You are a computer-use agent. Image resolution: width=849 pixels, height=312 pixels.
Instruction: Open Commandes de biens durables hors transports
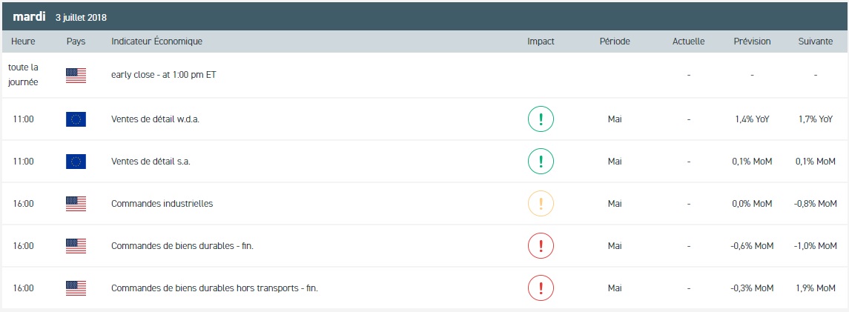(x=214, y=288)
